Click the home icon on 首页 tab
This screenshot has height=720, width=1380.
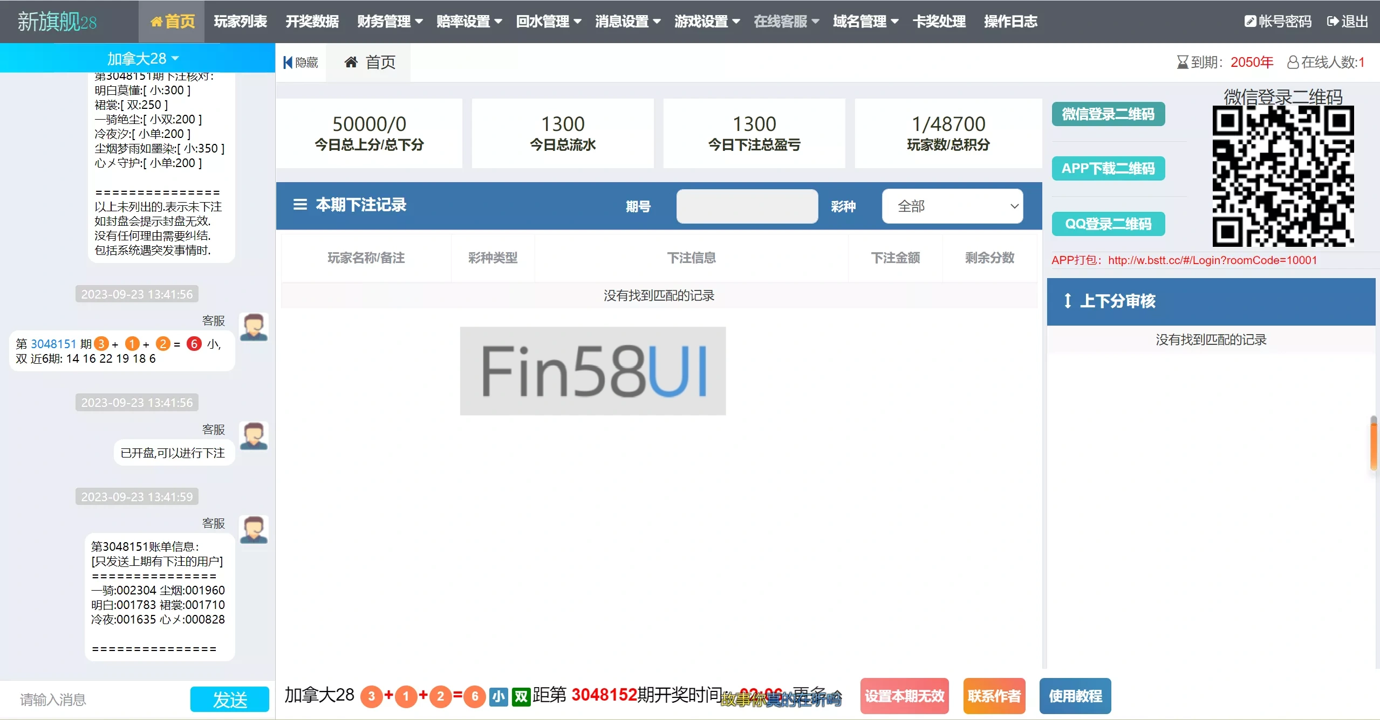[x=351, y=61]
